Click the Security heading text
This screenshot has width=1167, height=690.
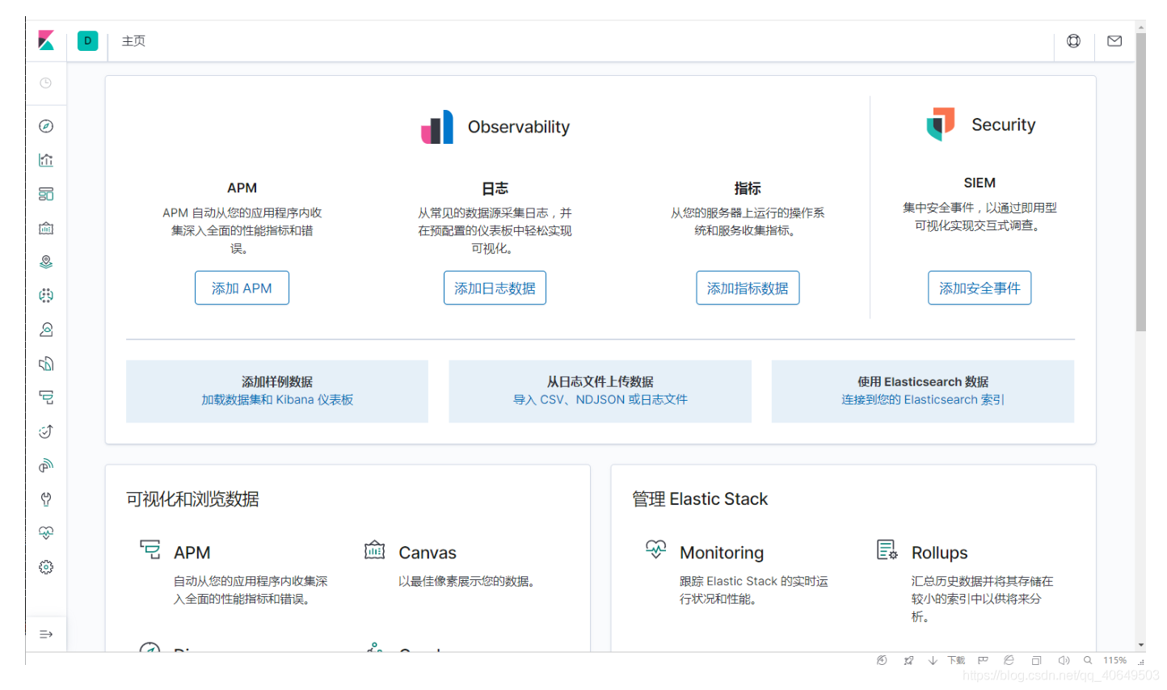pos(1003,124)
